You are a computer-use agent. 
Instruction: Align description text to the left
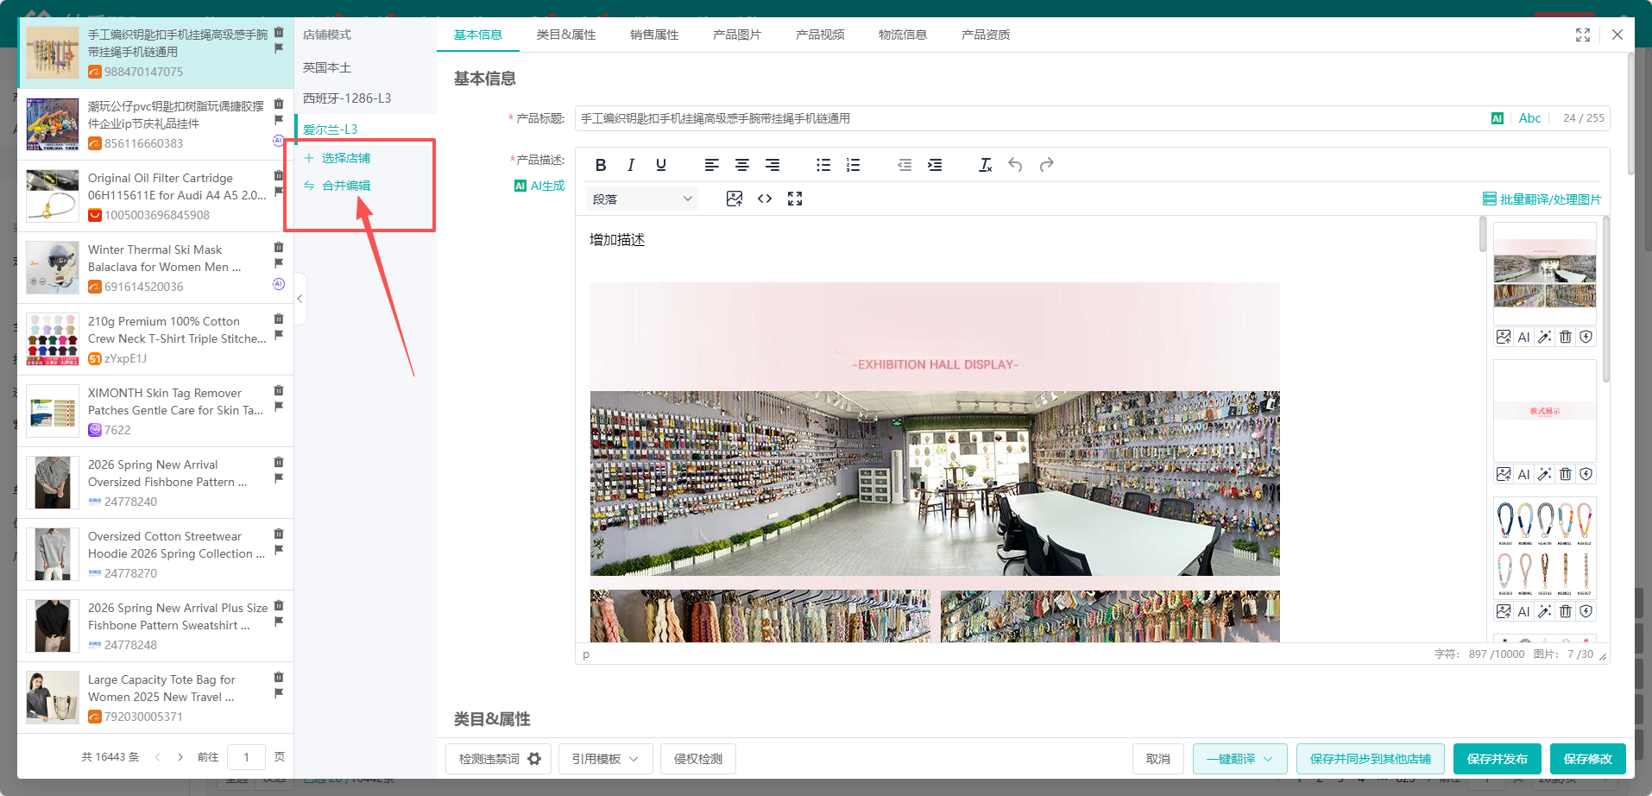[712, 165]
